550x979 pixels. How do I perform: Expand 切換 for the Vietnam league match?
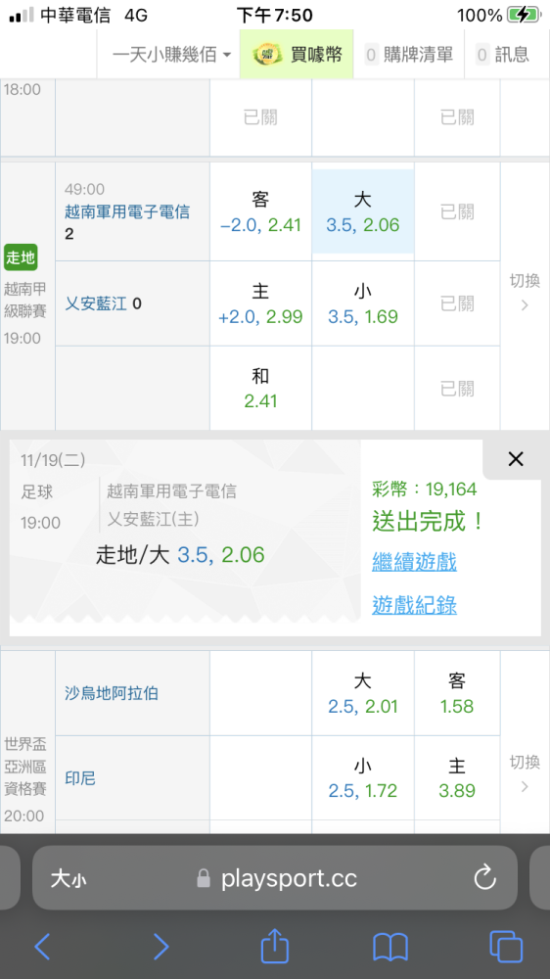point(525,292)
